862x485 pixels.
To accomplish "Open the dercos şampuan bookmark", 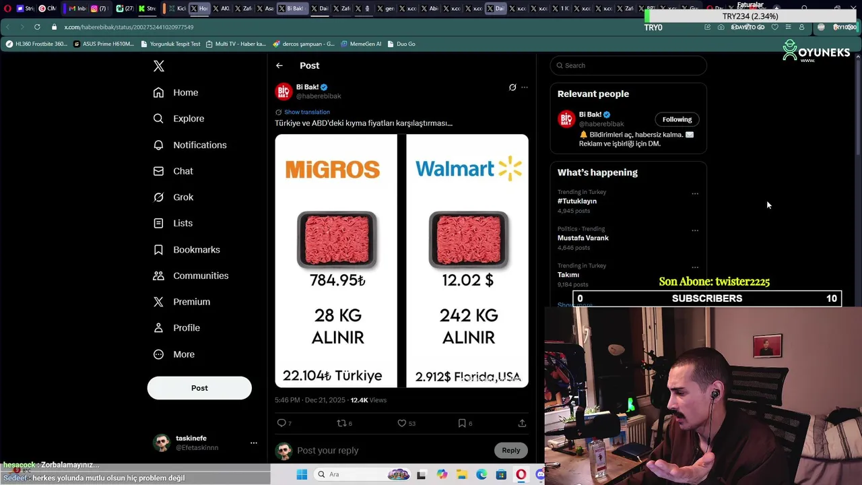I will coord(303,44).
